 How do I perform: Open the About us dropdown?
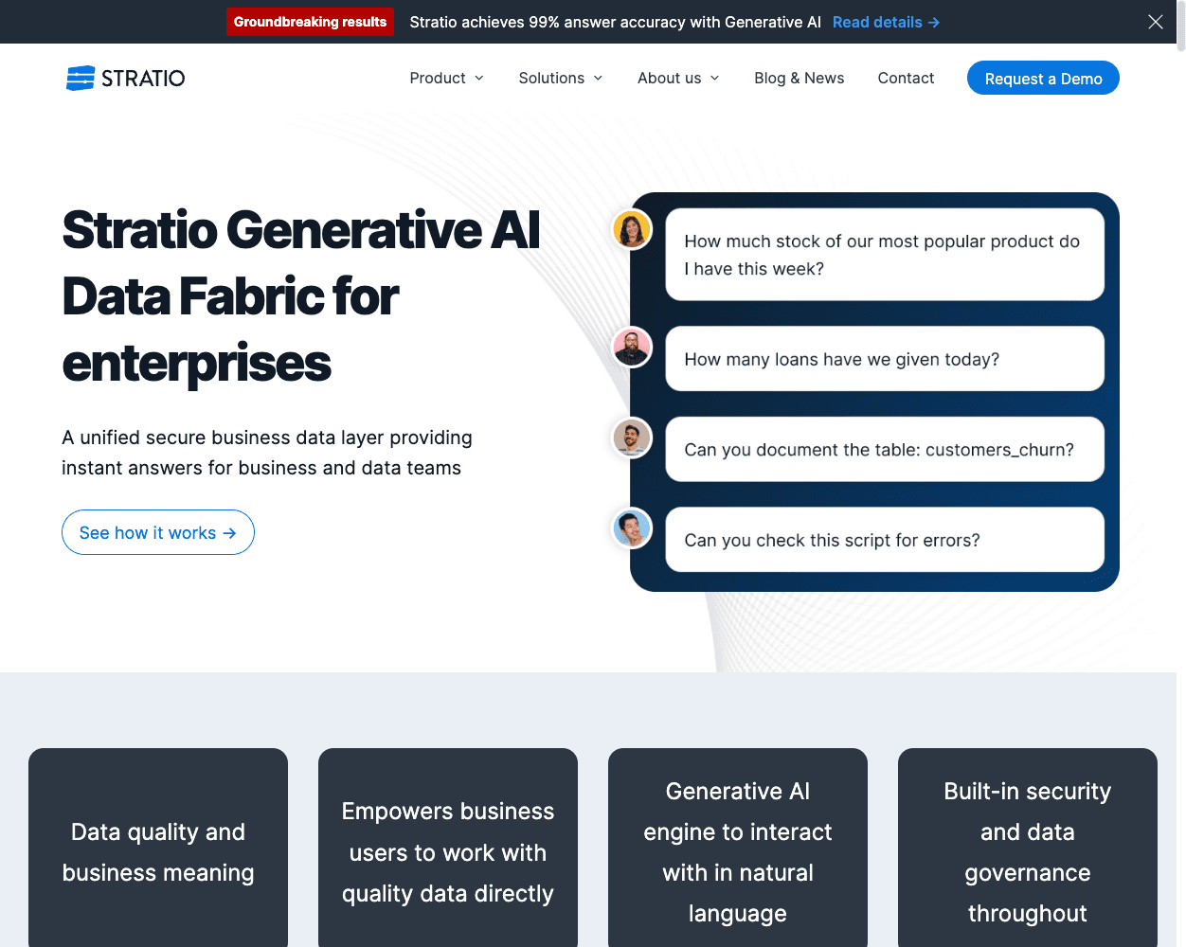pyautogui.click(x=678, y=78)
